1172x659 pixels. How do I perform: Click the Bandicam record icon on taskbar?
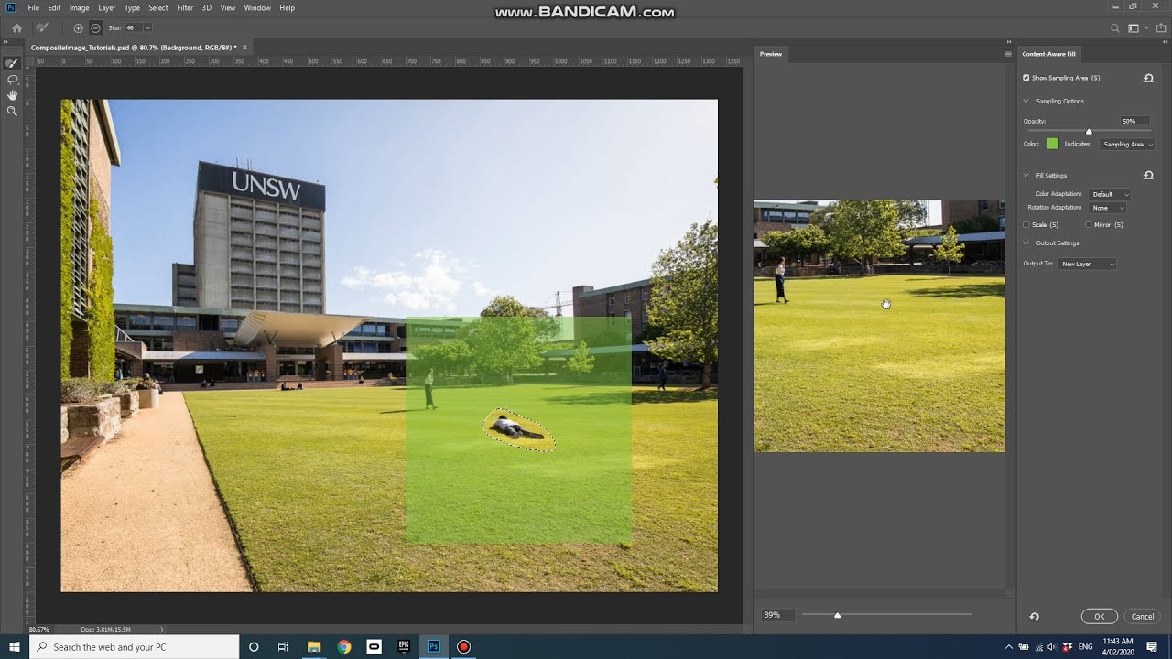pyautogui.click(x=463, y=646)
